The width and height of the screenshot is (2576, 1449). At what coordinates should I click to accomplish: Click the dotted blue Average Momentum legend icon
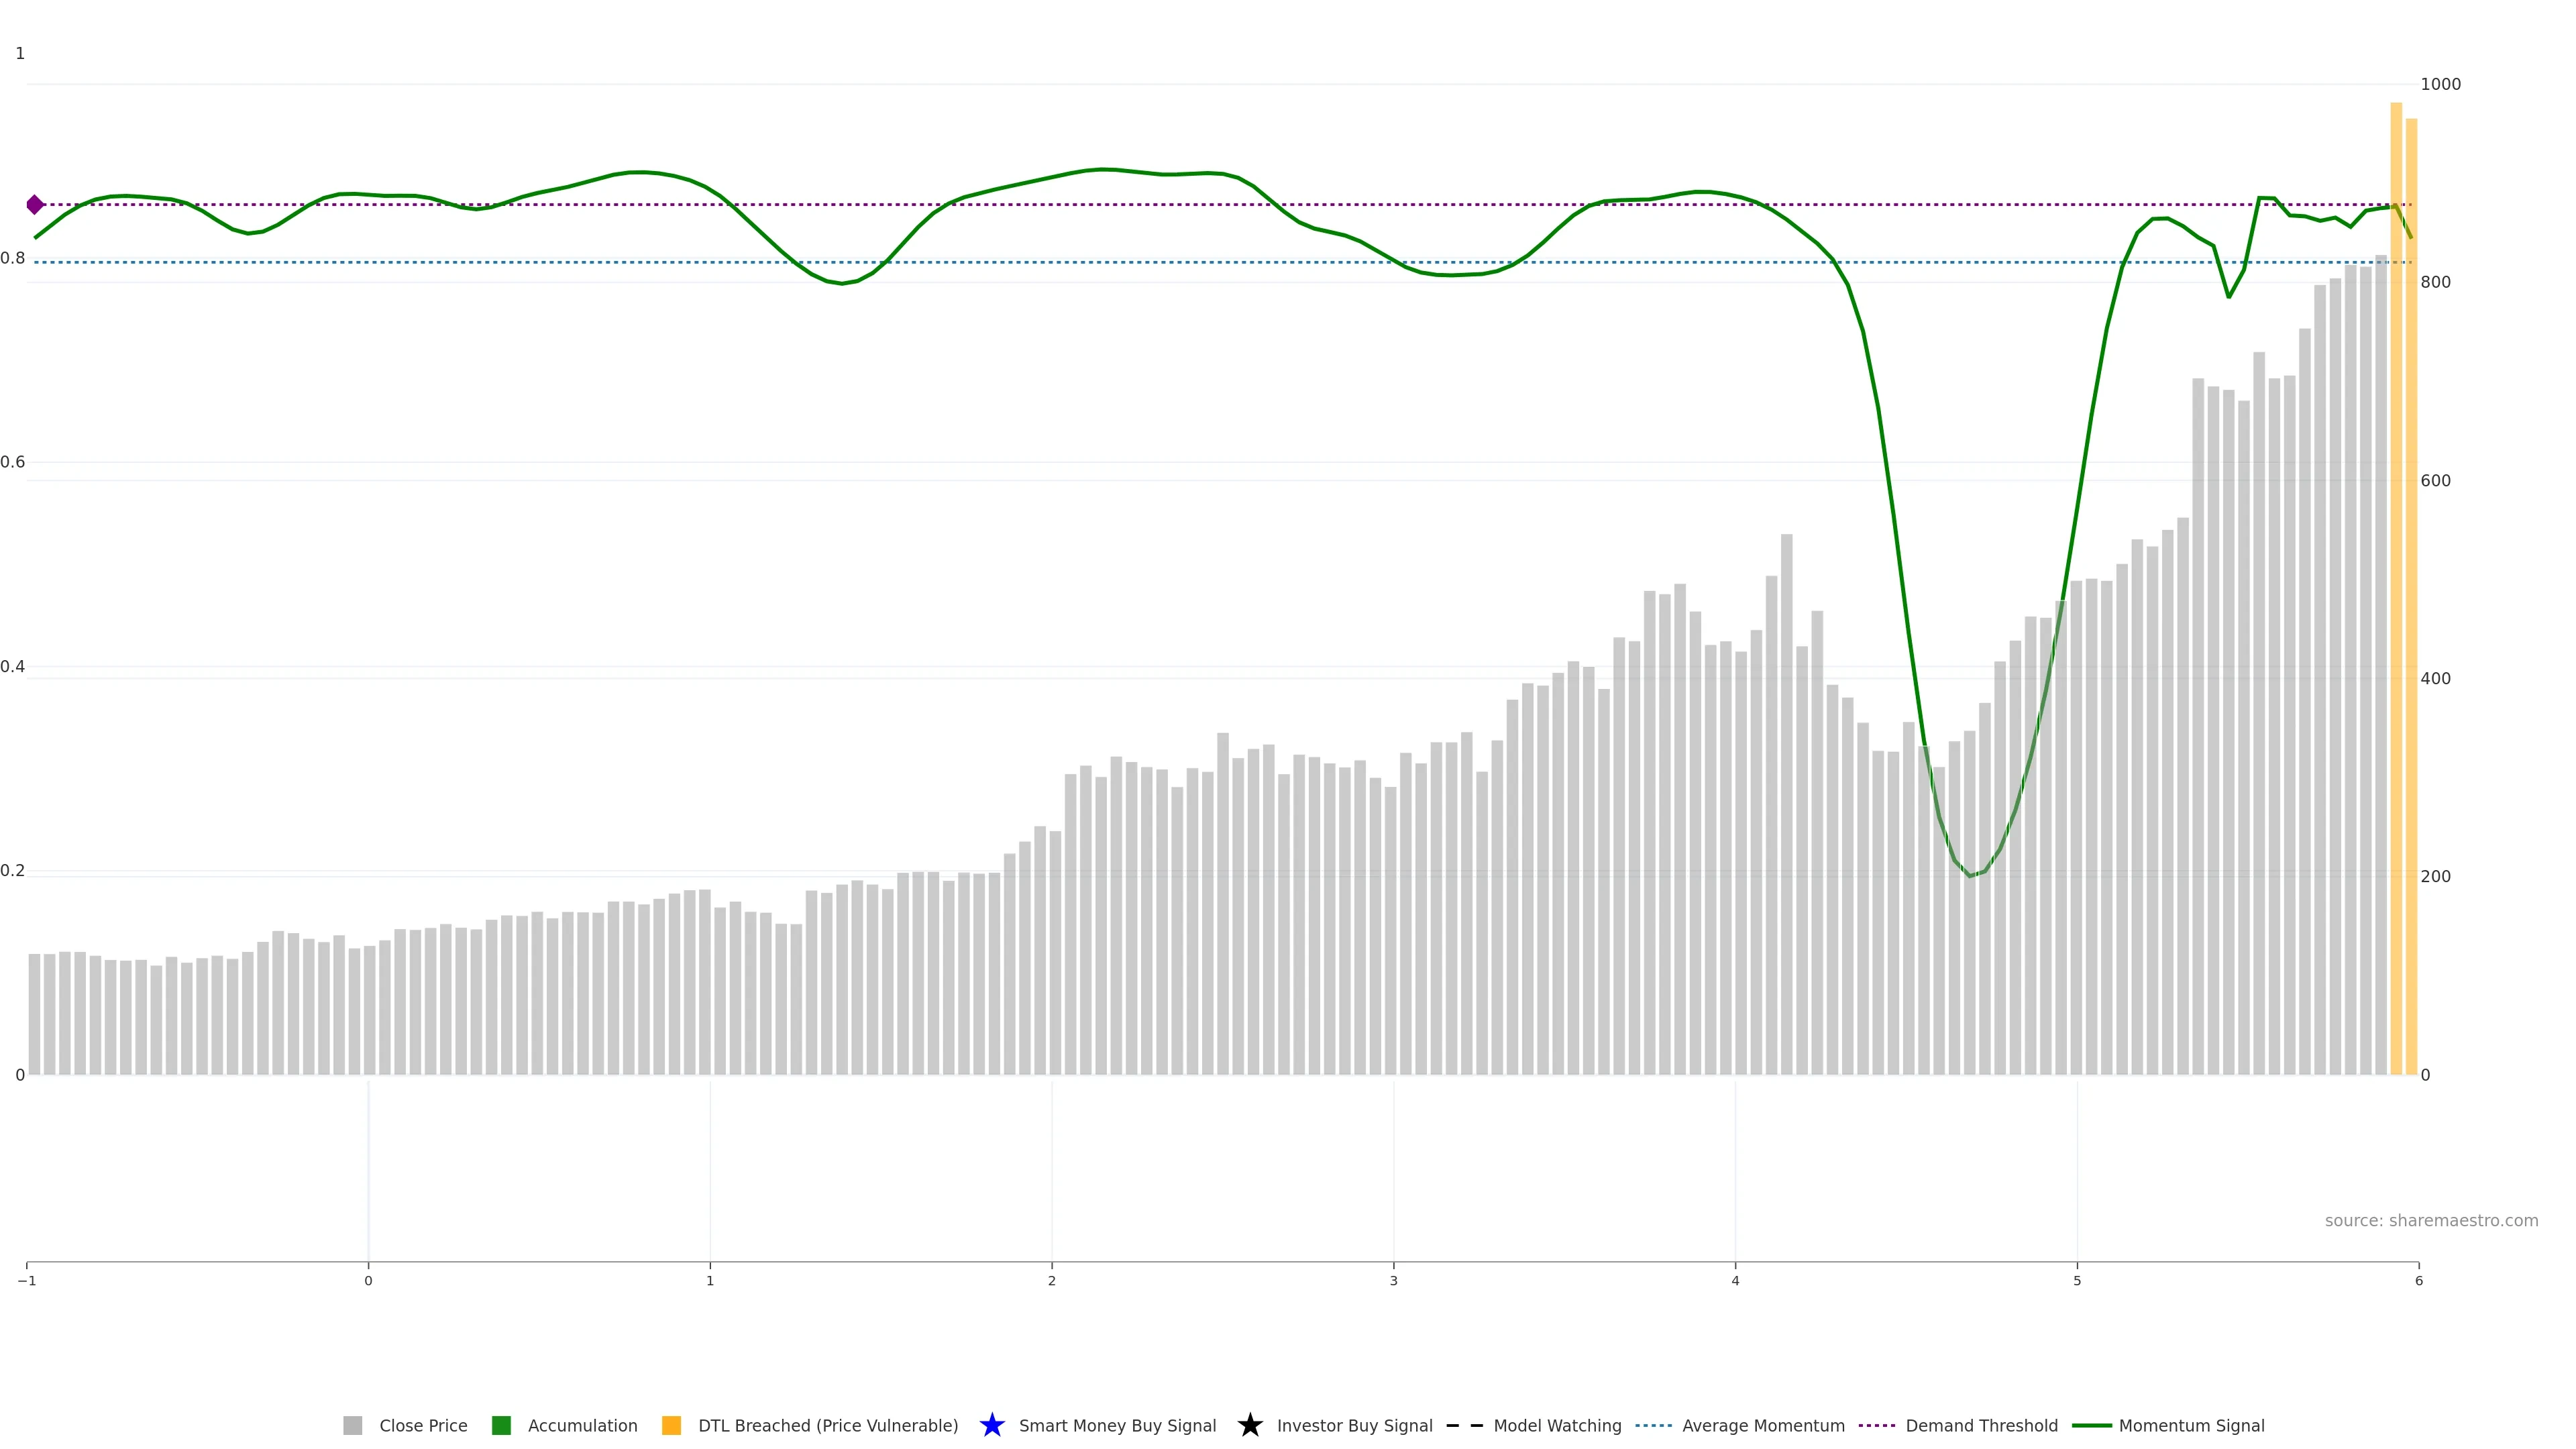1653,1425
